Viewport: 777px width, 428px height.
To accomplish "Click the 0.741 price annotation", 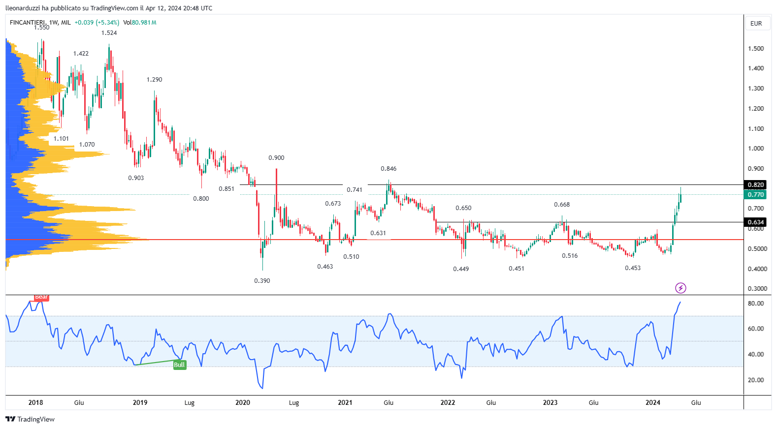I will tap(355, 190).
